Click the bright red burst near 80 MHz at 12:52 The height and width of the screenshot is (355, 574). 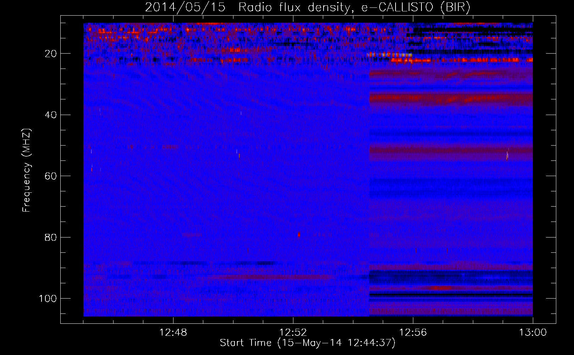(299, 234)
